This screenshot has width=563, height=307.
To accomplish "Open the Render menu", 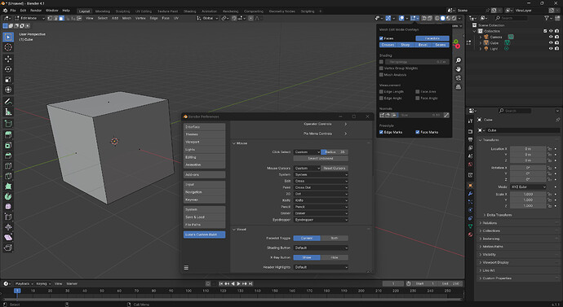I will [36, 11].
